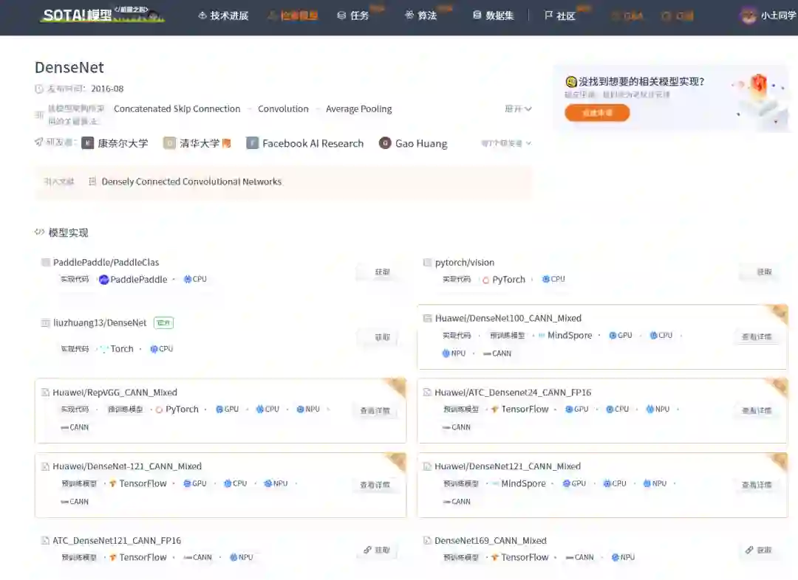View details of Huawei/RepVGG_CANN_Mixed

pyautogui.click(x=375, y=411)
